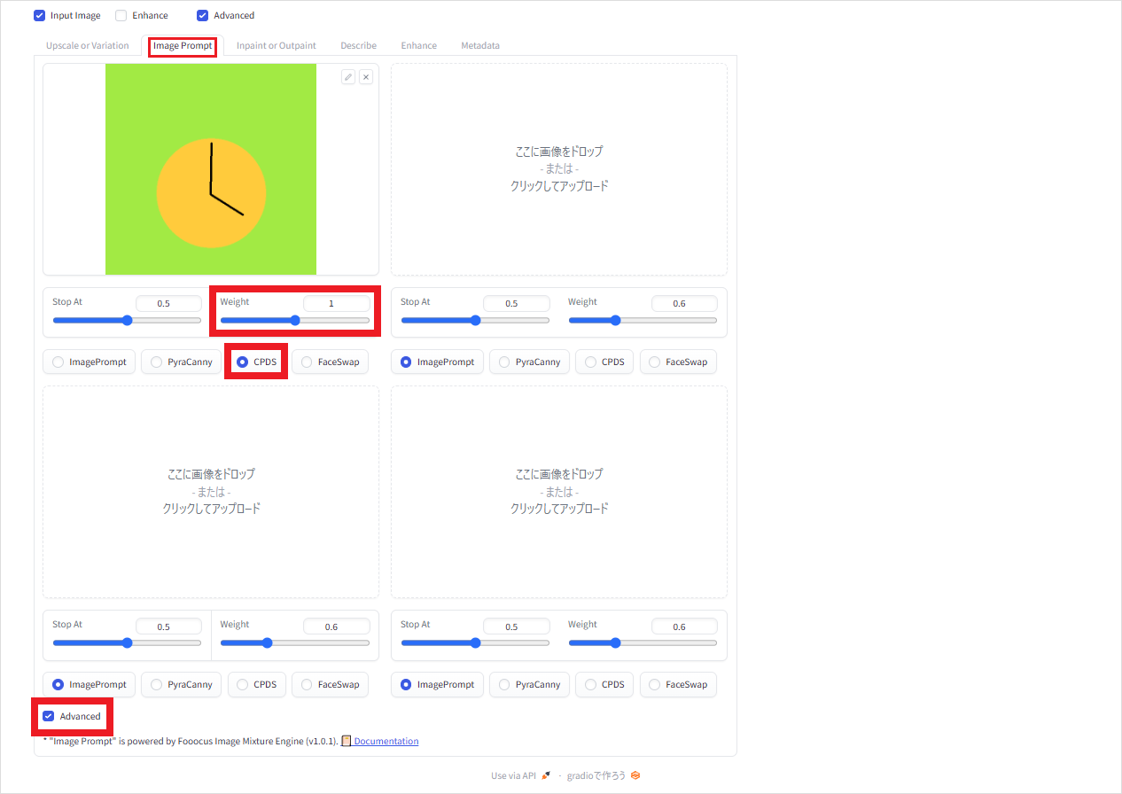This screenshot has height=794, width=1122.
Task: Select CPDS radio for the second image slot
Action: point(590,362)
